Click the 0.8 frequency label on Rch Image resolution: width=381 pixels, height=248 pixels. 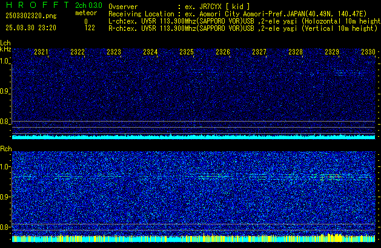5,227
